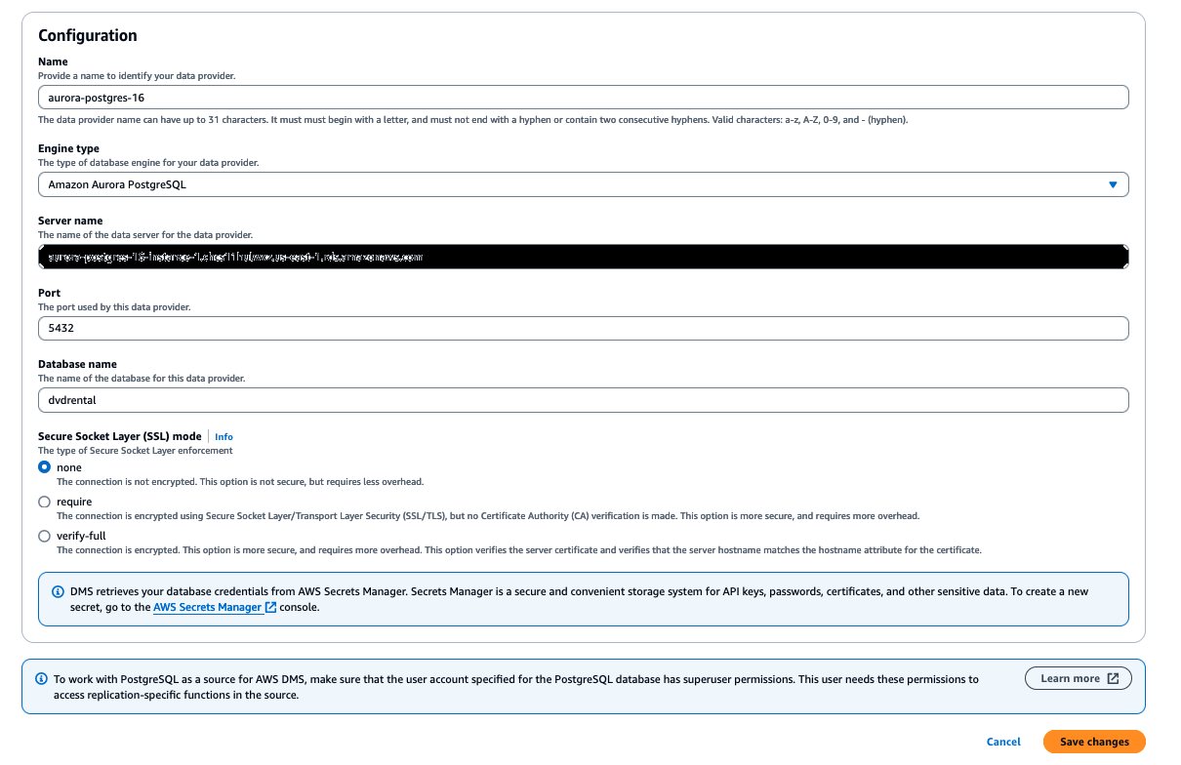Click the info icon in the Secrets Manager notice
This screenshot has width=1181, height=765.
point(59,592)
